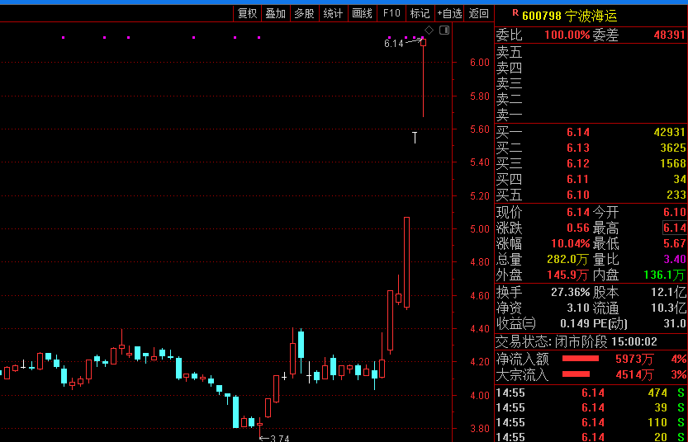Select the 多股 multi-stock view
688x442 pixels.
[304, 13]
